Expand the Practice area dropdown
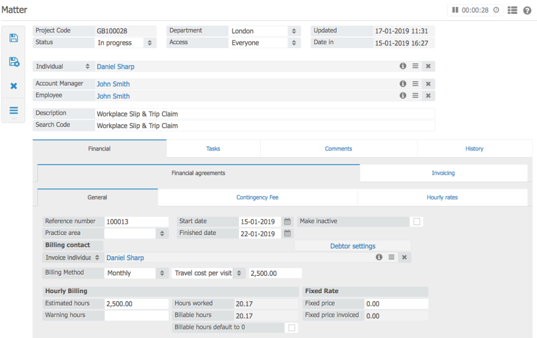 coord(161,233)
